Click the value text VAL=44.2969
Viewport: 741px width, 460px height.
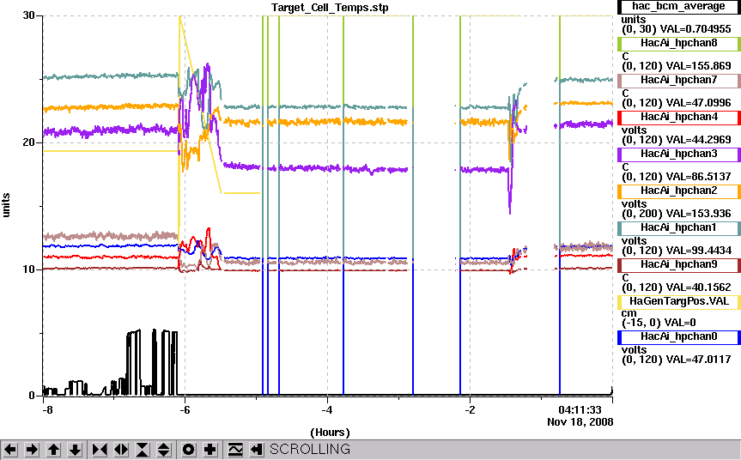point(698,139)
